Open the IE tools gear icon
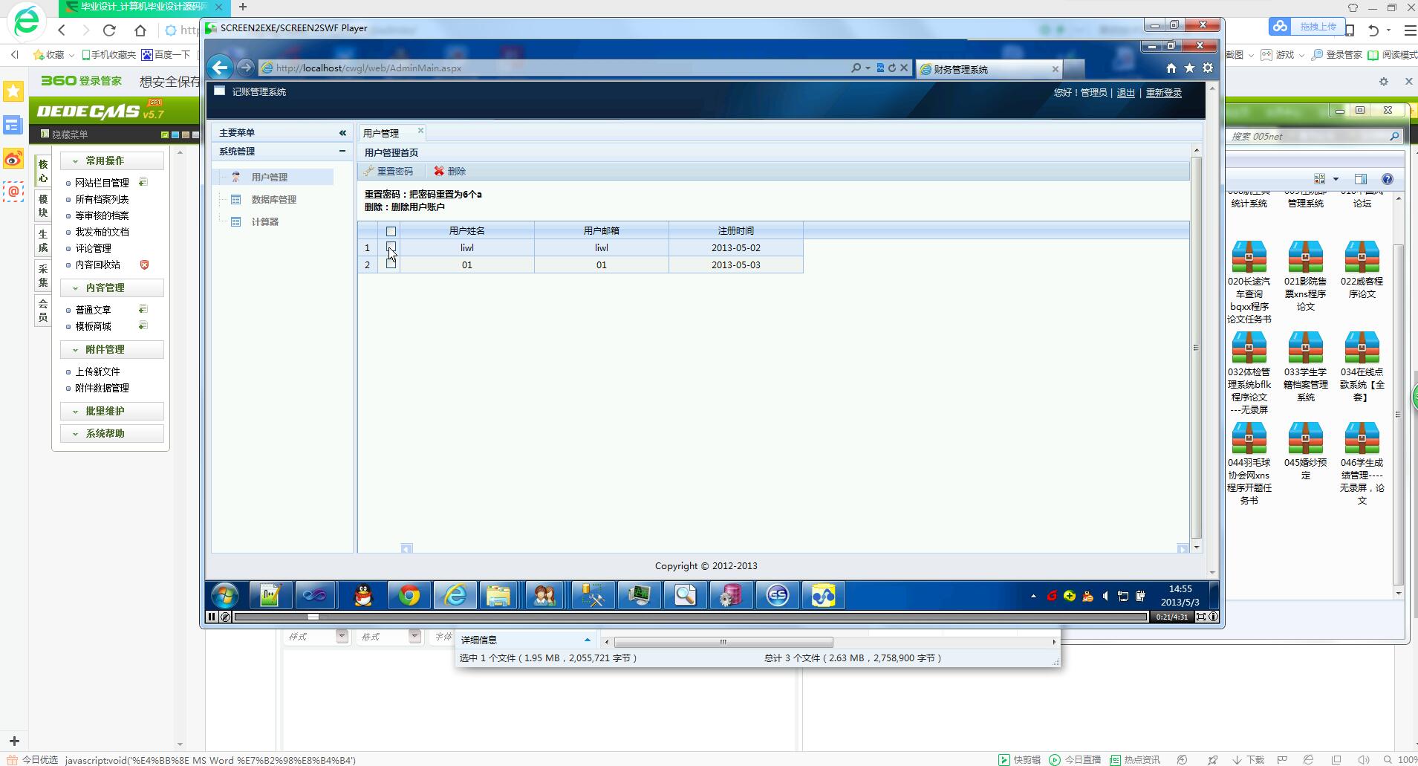The image size is (1418, 766). click(x=1208, y=68)
